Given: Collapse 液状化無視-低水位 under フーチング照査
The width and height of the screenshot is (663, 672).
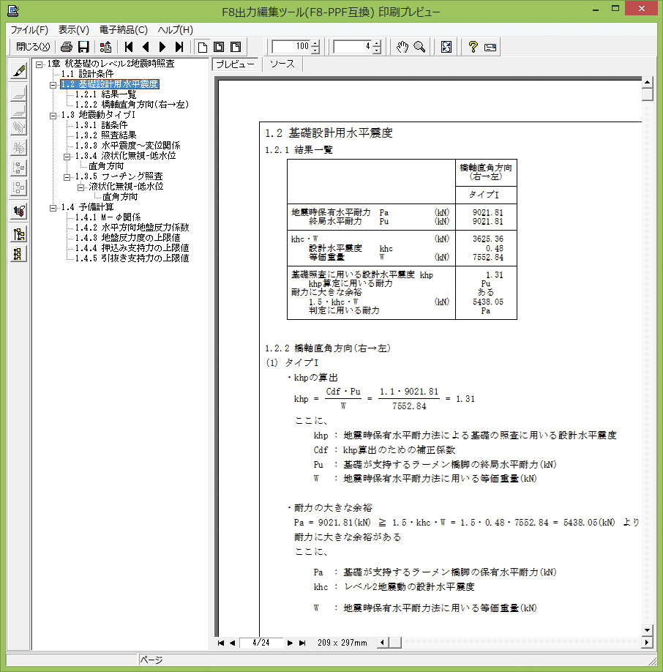Looking at the screenshot, I should point(80,187).
